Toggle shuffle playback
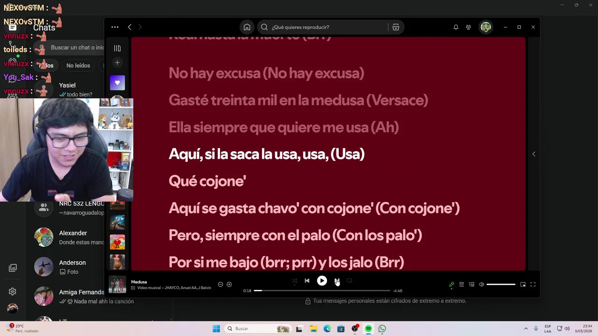The image size is (598, 336). coord(294,281)
